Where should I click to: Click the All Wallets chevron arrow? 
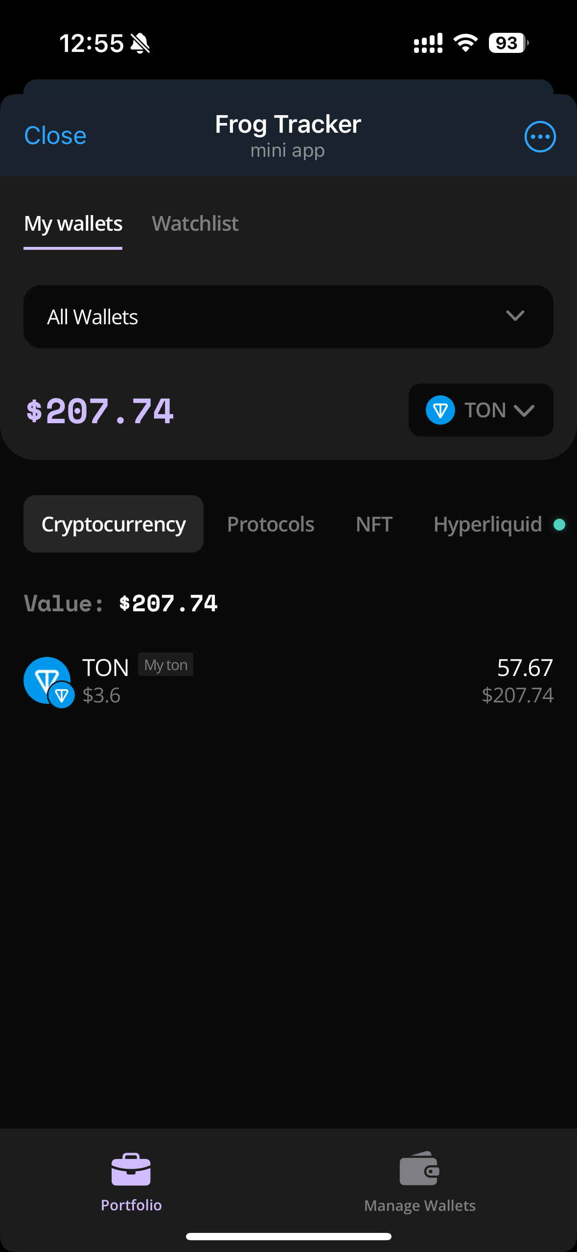pyautogui.click(x=515, y=316)
